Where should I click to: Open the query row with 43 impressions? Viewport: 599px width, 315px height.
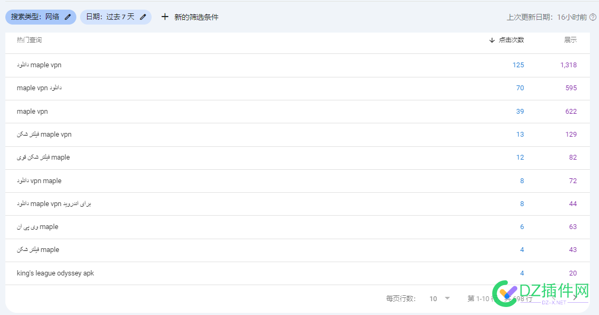point(38,250)
